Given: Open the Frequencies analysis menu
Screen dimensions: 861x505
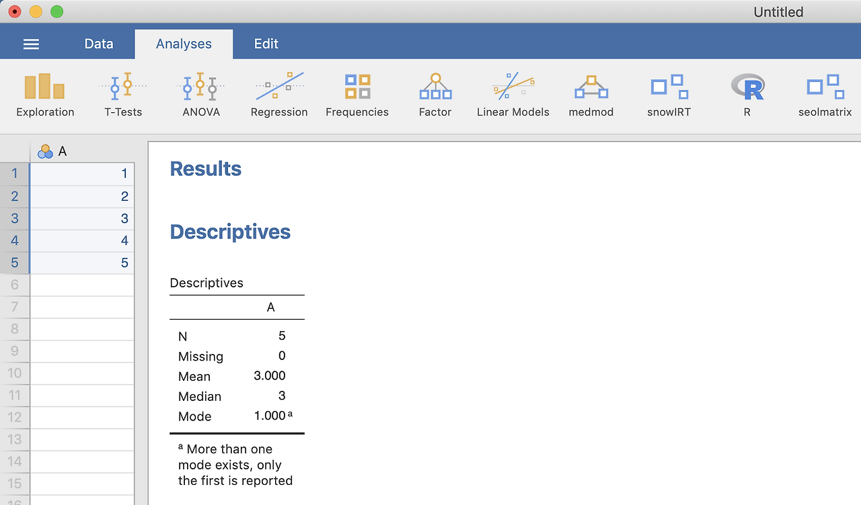Looking at the screenshot, I should 357,95.
